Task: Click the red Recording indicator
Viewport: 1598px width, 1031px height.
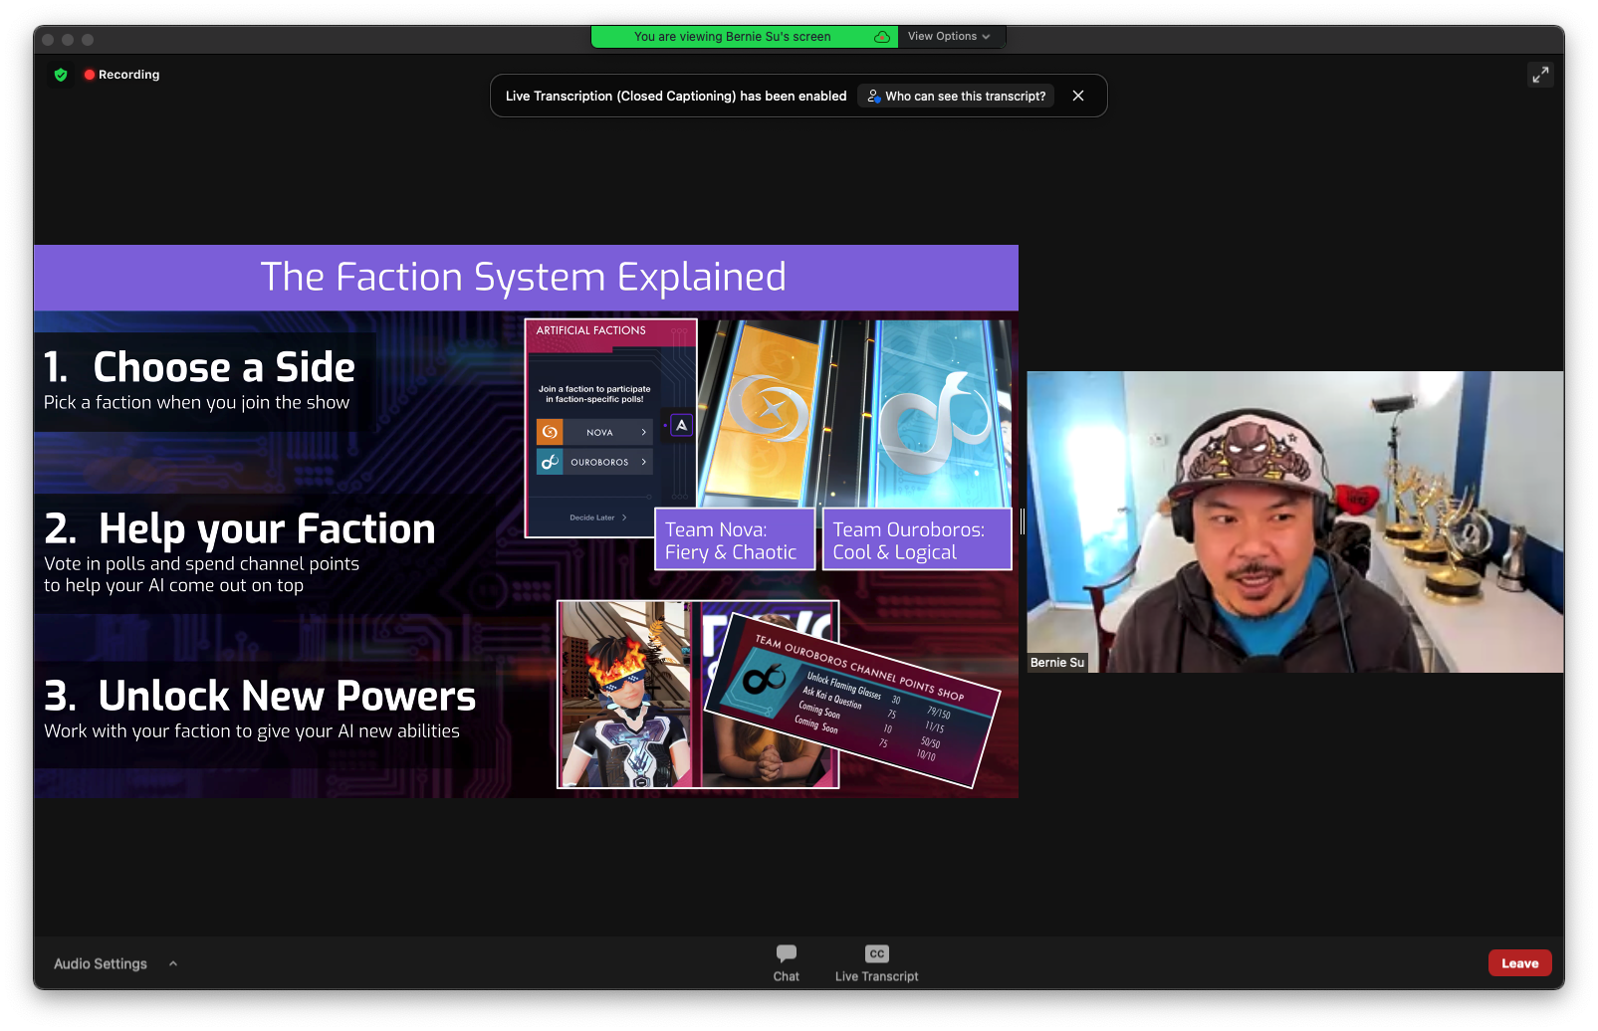Action: 121,75
